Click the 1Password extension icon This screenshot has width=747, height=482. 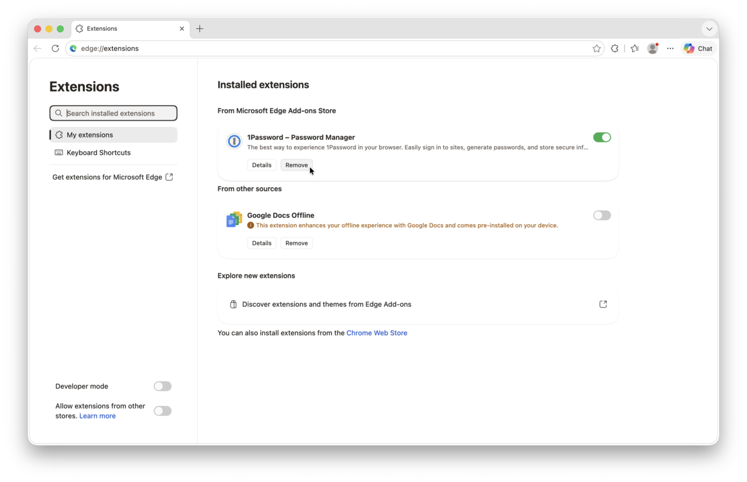point(234,141)
